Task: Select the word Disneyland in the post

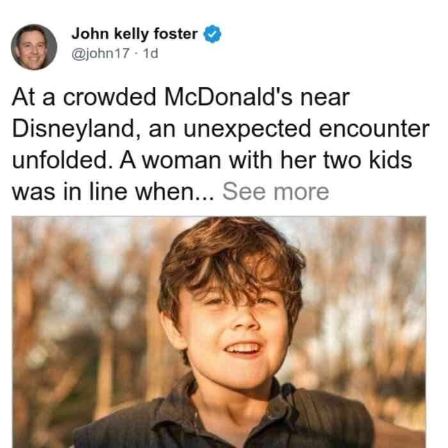Action: click(76, 129)
